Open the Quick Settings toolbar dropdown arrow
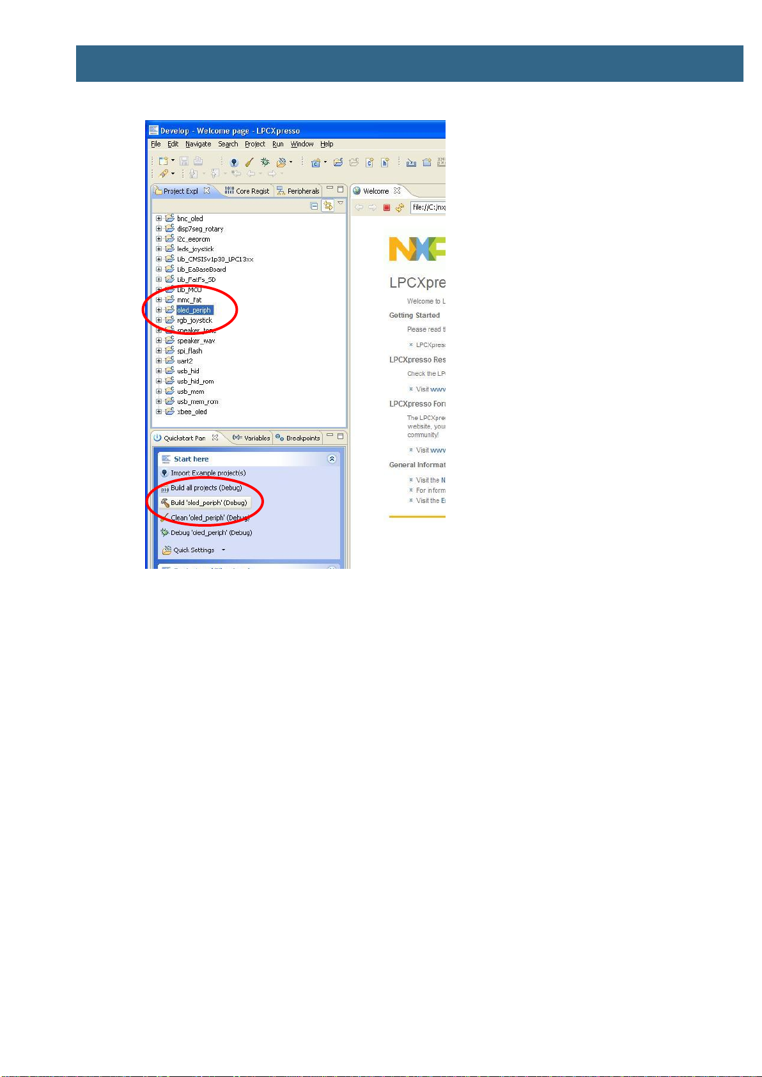The width and height of the screenshot is (762, 1077). tap(291, 162)
